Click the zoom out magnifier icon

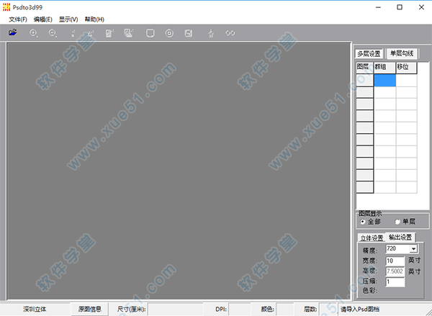tap(53, 33)
